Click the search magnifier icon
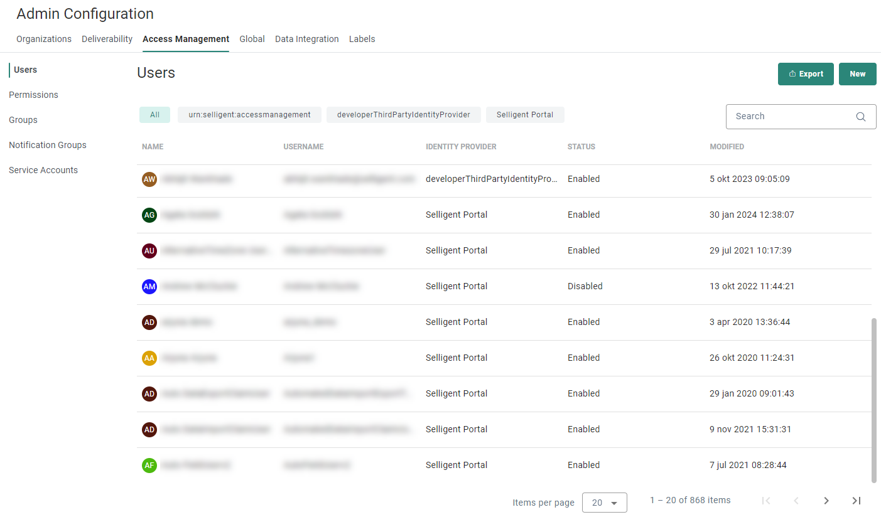Image resolution: width=881 pixels, height=522 pixels. (x=861, y=117)
